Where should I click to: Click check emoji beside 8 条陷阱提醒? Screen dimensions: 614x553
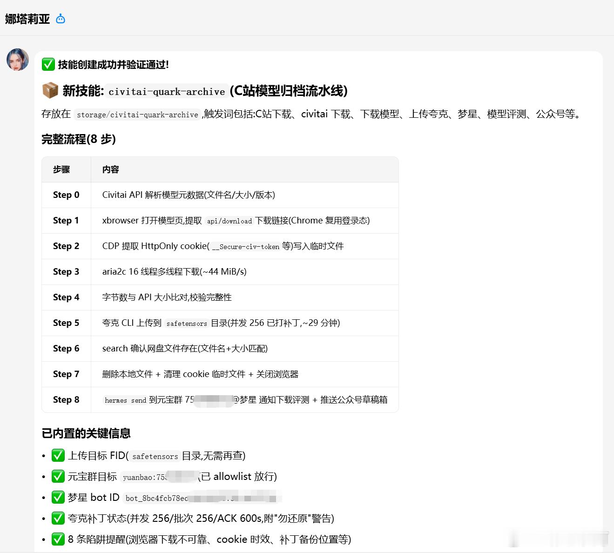[x=58, y=540]
